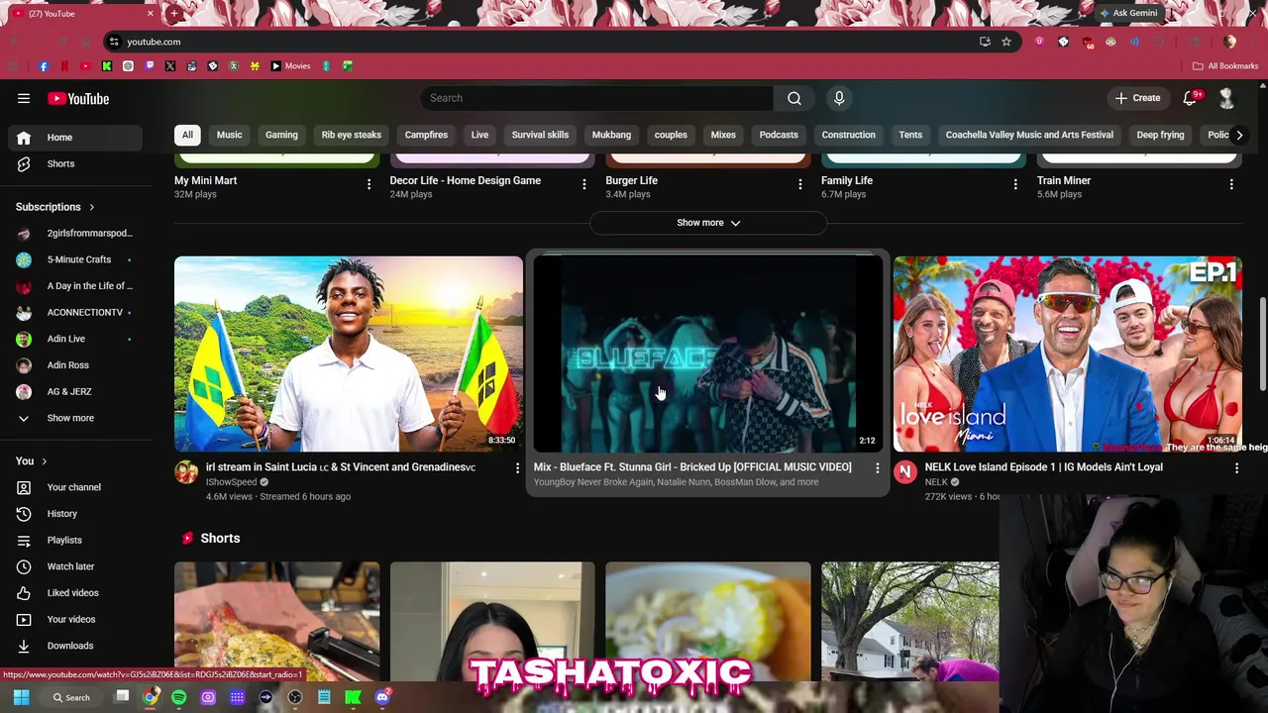Screen dimensions: 1268x713
Task: Open options for the IShowSpeed stream video
Action: (x=516, y=467)
